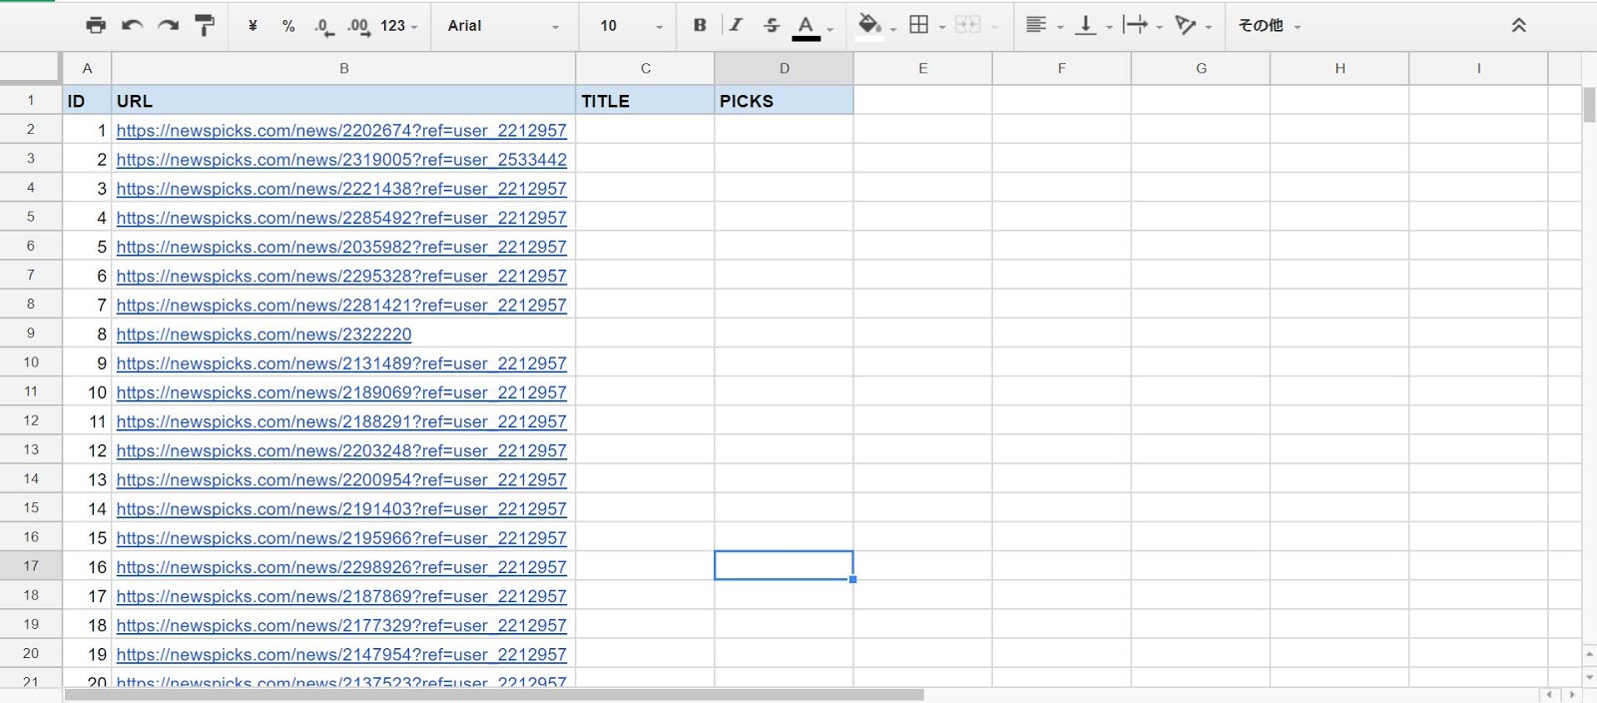The height and width of the screenshot is (703, 1597).
Task: Undo the last action
Action: pos(132,26)
